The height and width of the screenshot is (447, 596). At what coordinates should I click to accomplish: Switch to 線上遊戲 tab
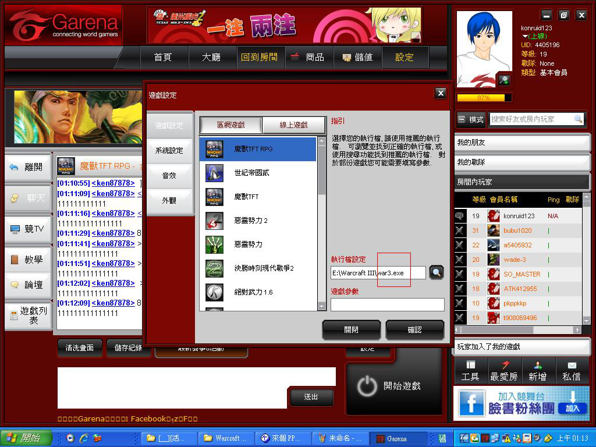(x=293, y=125)
